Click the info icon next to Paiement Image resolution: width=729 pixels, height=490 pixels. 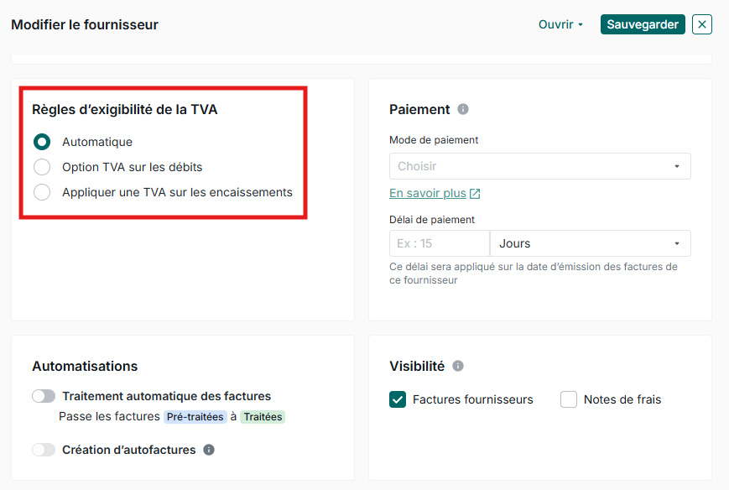click(463, 109)
